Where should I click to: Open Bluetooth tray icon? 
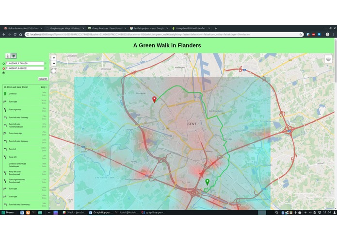(x=283, y=212)
